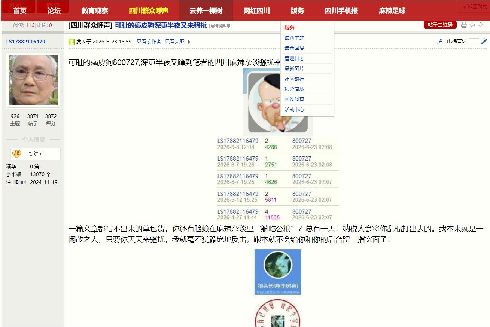This screenshot has width=490, height=327.
Task: Click the 只看大图 link
Action: 175,42
